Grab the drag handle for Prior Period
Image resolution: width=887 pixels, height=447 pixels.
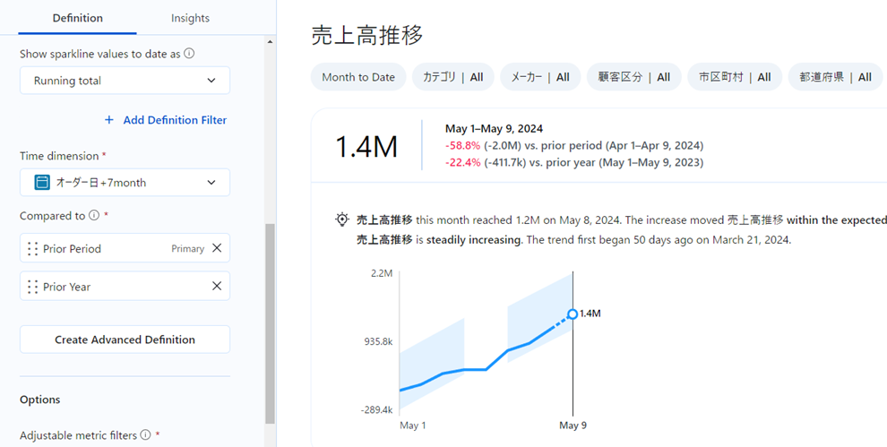pos(33,249)
